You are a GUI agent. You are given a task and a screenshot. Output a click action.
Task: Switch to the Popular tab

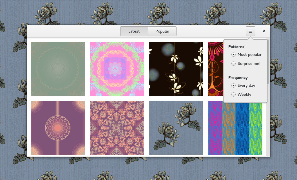(x=162, y=31)
